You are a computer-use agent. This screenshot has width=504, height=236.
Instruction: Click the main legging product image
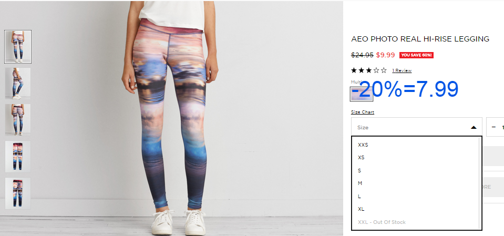point(171,118)
